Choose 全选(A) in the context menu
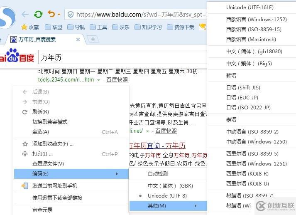 pos(72,132)
